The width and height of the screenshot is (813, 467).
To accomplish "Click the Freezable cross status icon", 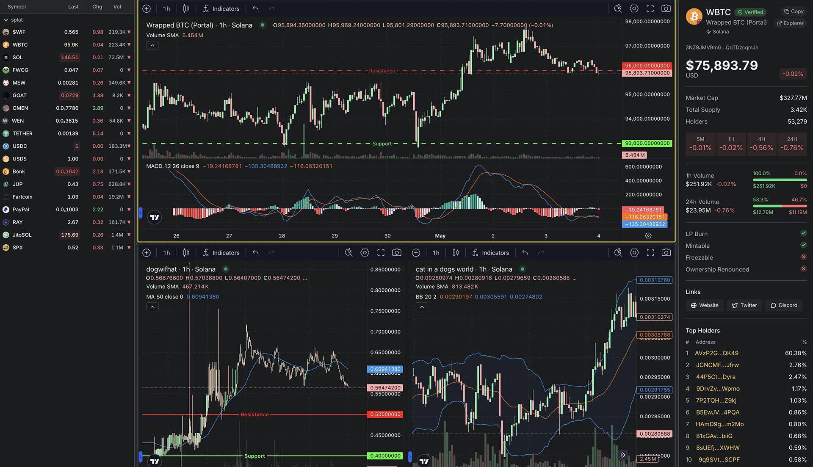I will click(803, 257).
